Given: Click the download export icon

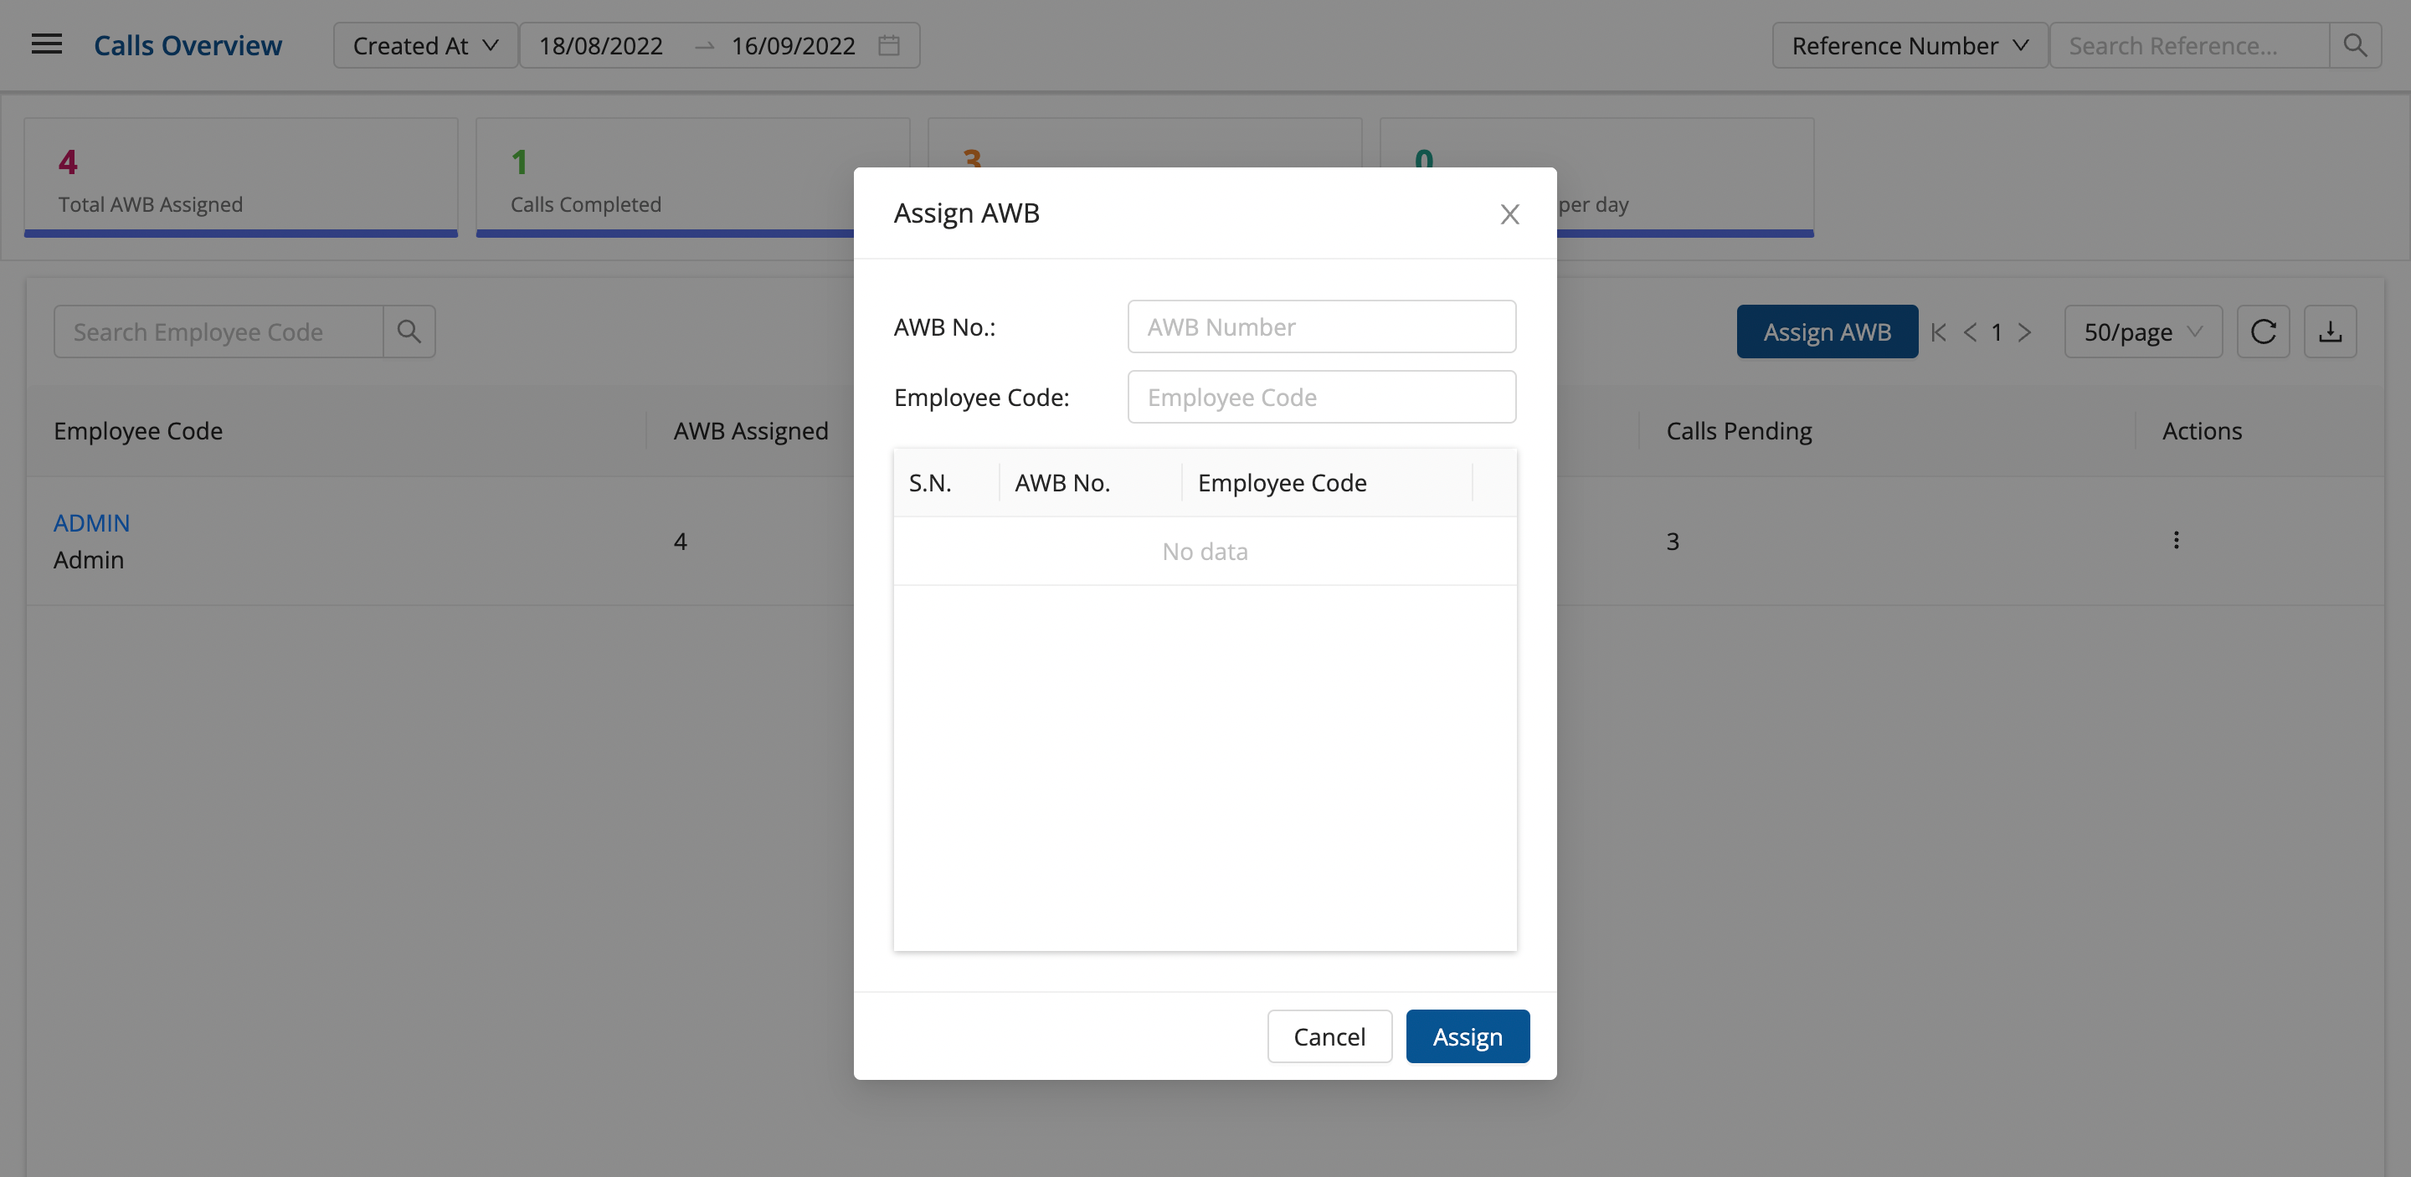Looking at the screenshot, I should 2330,332.
